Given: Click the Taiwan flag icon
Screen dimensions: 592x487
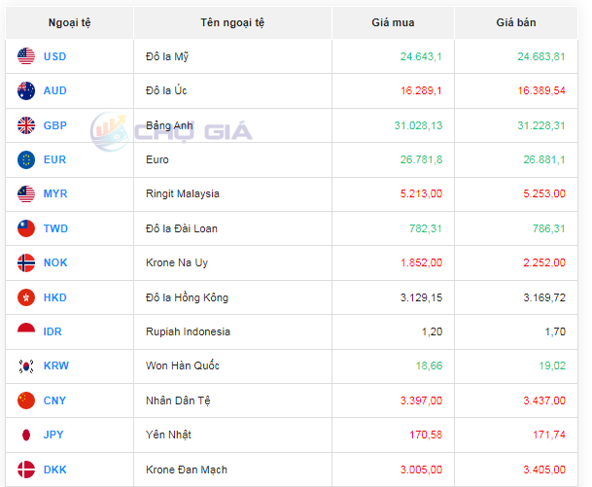Looking at the screenshot, I should 26,228.
